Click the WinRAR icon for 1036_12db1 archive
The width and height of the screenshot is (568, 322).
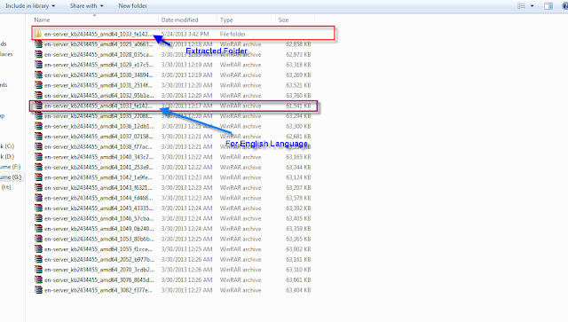38,126
